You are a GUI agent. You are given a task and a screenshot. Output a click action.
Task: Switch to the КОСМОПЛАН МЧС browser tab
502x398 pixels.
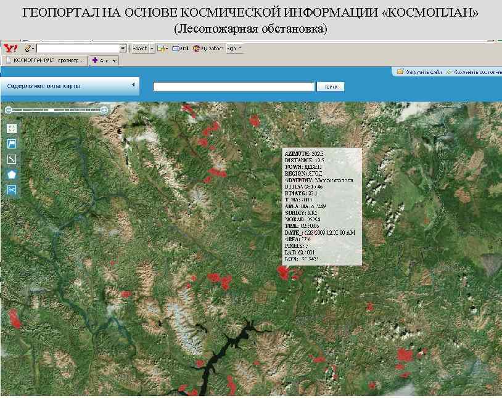tap(44, 60)
